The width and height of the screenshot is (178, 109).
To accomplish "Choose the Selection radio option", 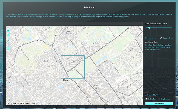I will tap(147, 99).
